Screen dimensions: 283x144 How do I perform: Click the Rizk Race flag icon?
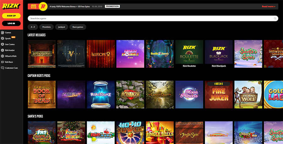(3, 62)
